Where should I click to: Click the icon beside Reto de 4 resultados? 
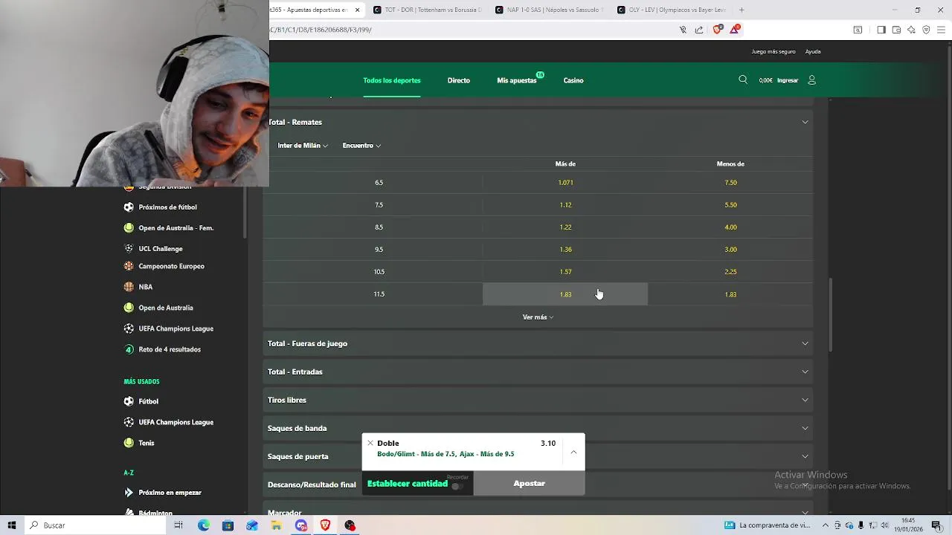pos(129,349)
